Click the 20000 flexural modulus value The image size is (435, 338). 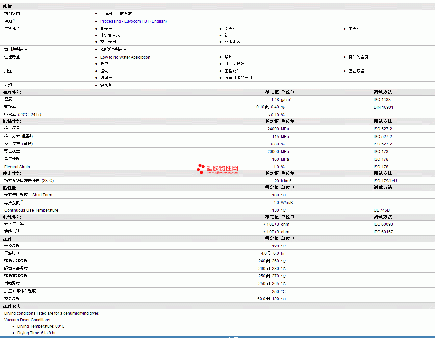273,152
